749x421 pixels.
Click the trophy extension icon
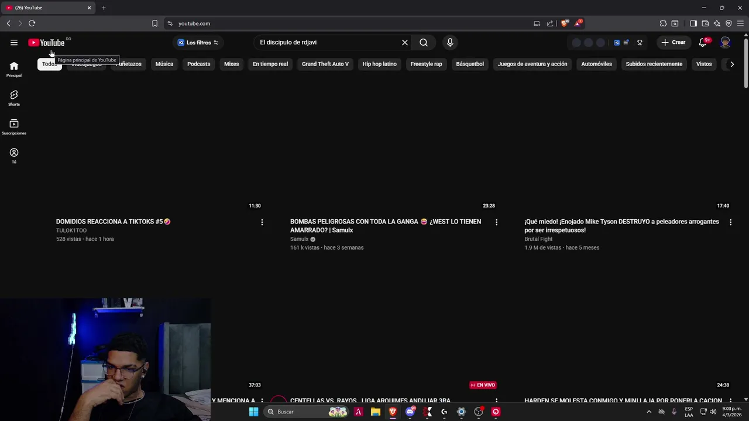pyautogui.click(x=640, y=43)
